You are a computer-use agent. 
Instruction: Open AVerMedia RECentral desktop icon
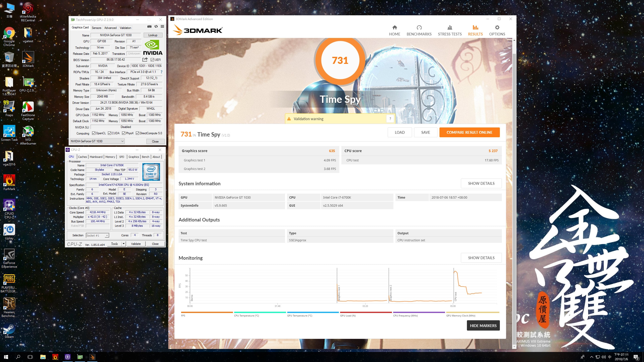[x=28, y=12]
